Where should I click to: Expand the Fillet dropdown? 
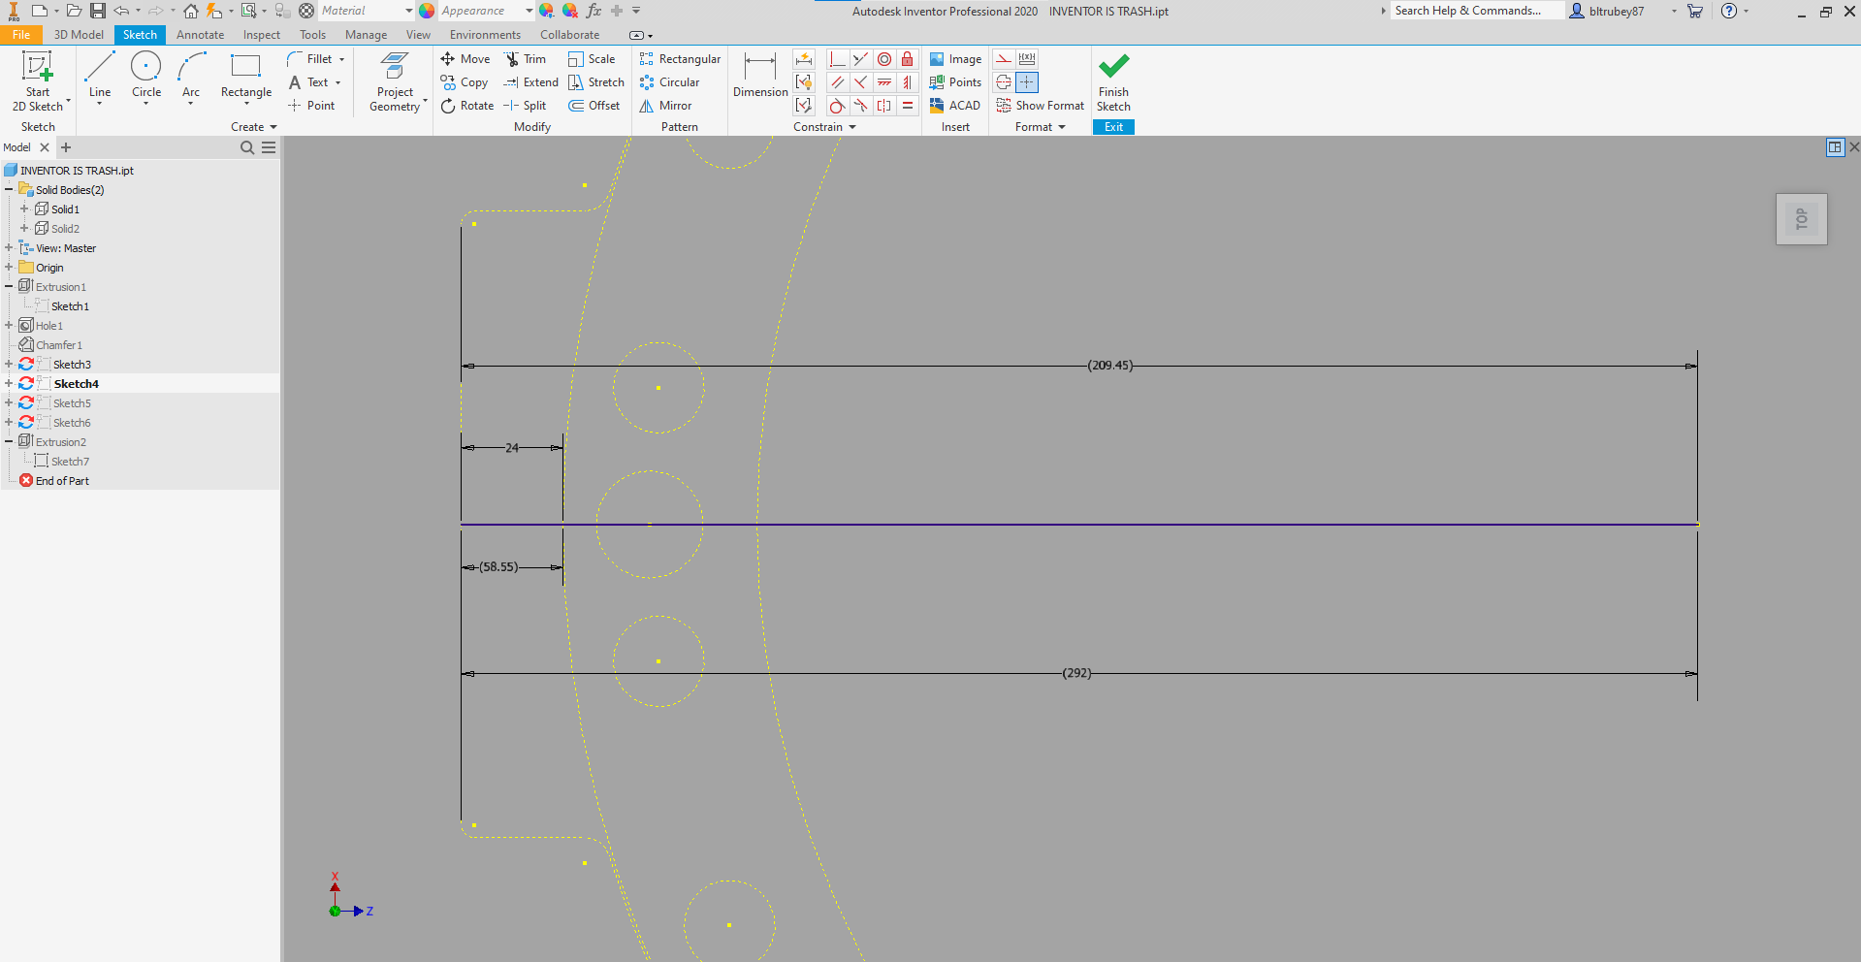pyautogui.click(x=341, y=58)
